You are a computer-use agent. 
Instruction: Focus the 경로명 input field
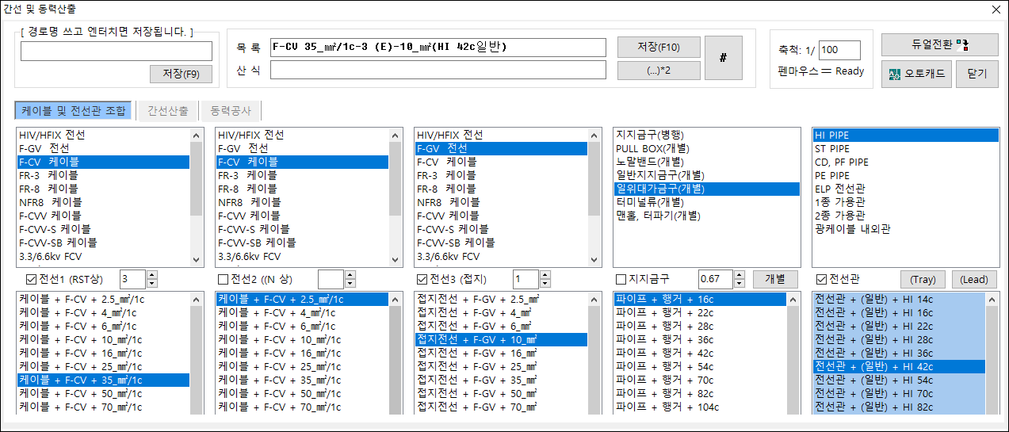[117, 51]
